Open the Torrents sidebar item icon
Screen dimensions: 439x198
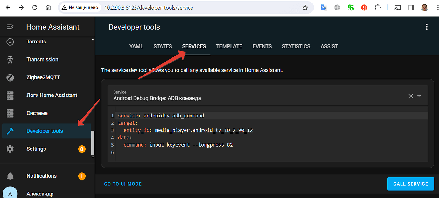pyautogui.click(x=10, y=42)
